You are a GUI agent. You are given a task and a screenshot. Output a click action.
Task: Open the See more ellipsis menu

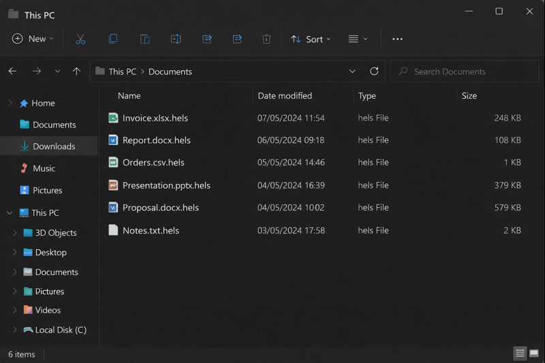pyautogui.click(x=397, y=39)
